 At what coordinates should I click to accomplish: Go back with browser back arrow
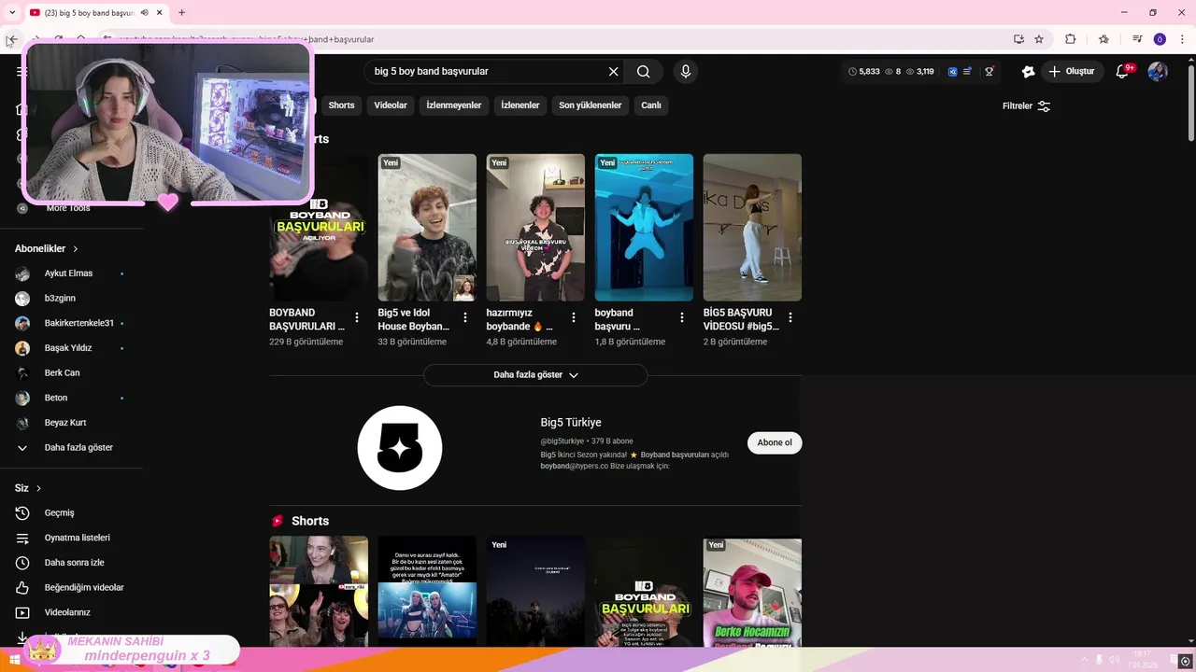[11, 39]
